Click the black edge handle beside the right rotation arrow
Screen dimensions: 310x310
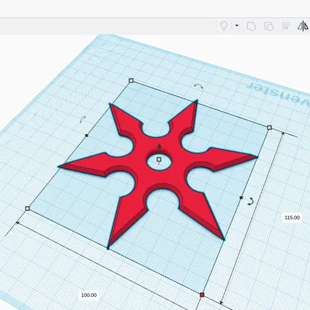pos(241,198)
